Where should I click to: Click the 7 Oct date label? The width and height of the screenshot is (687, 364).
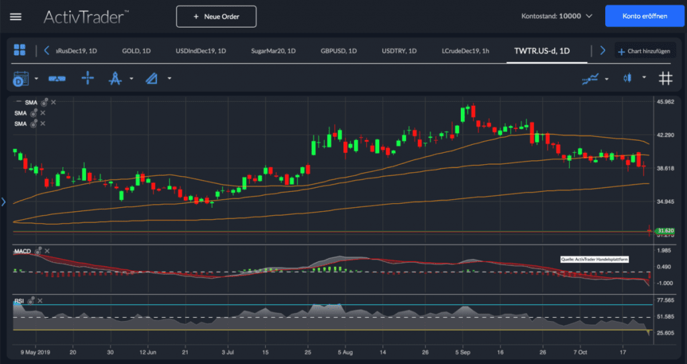point(579,352)
